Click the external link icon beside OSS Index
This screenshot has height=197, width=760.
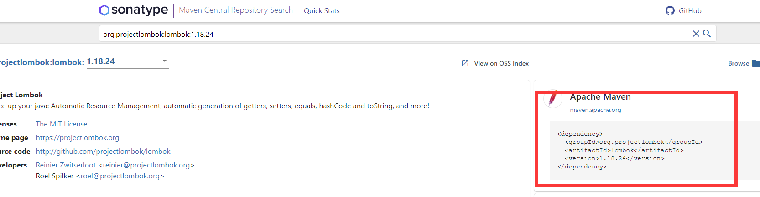click(x=465, y=63)
